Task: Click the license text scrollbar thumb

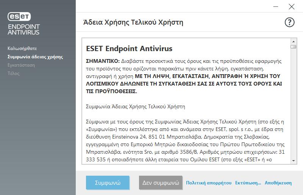Action: [x=294, y=47]
